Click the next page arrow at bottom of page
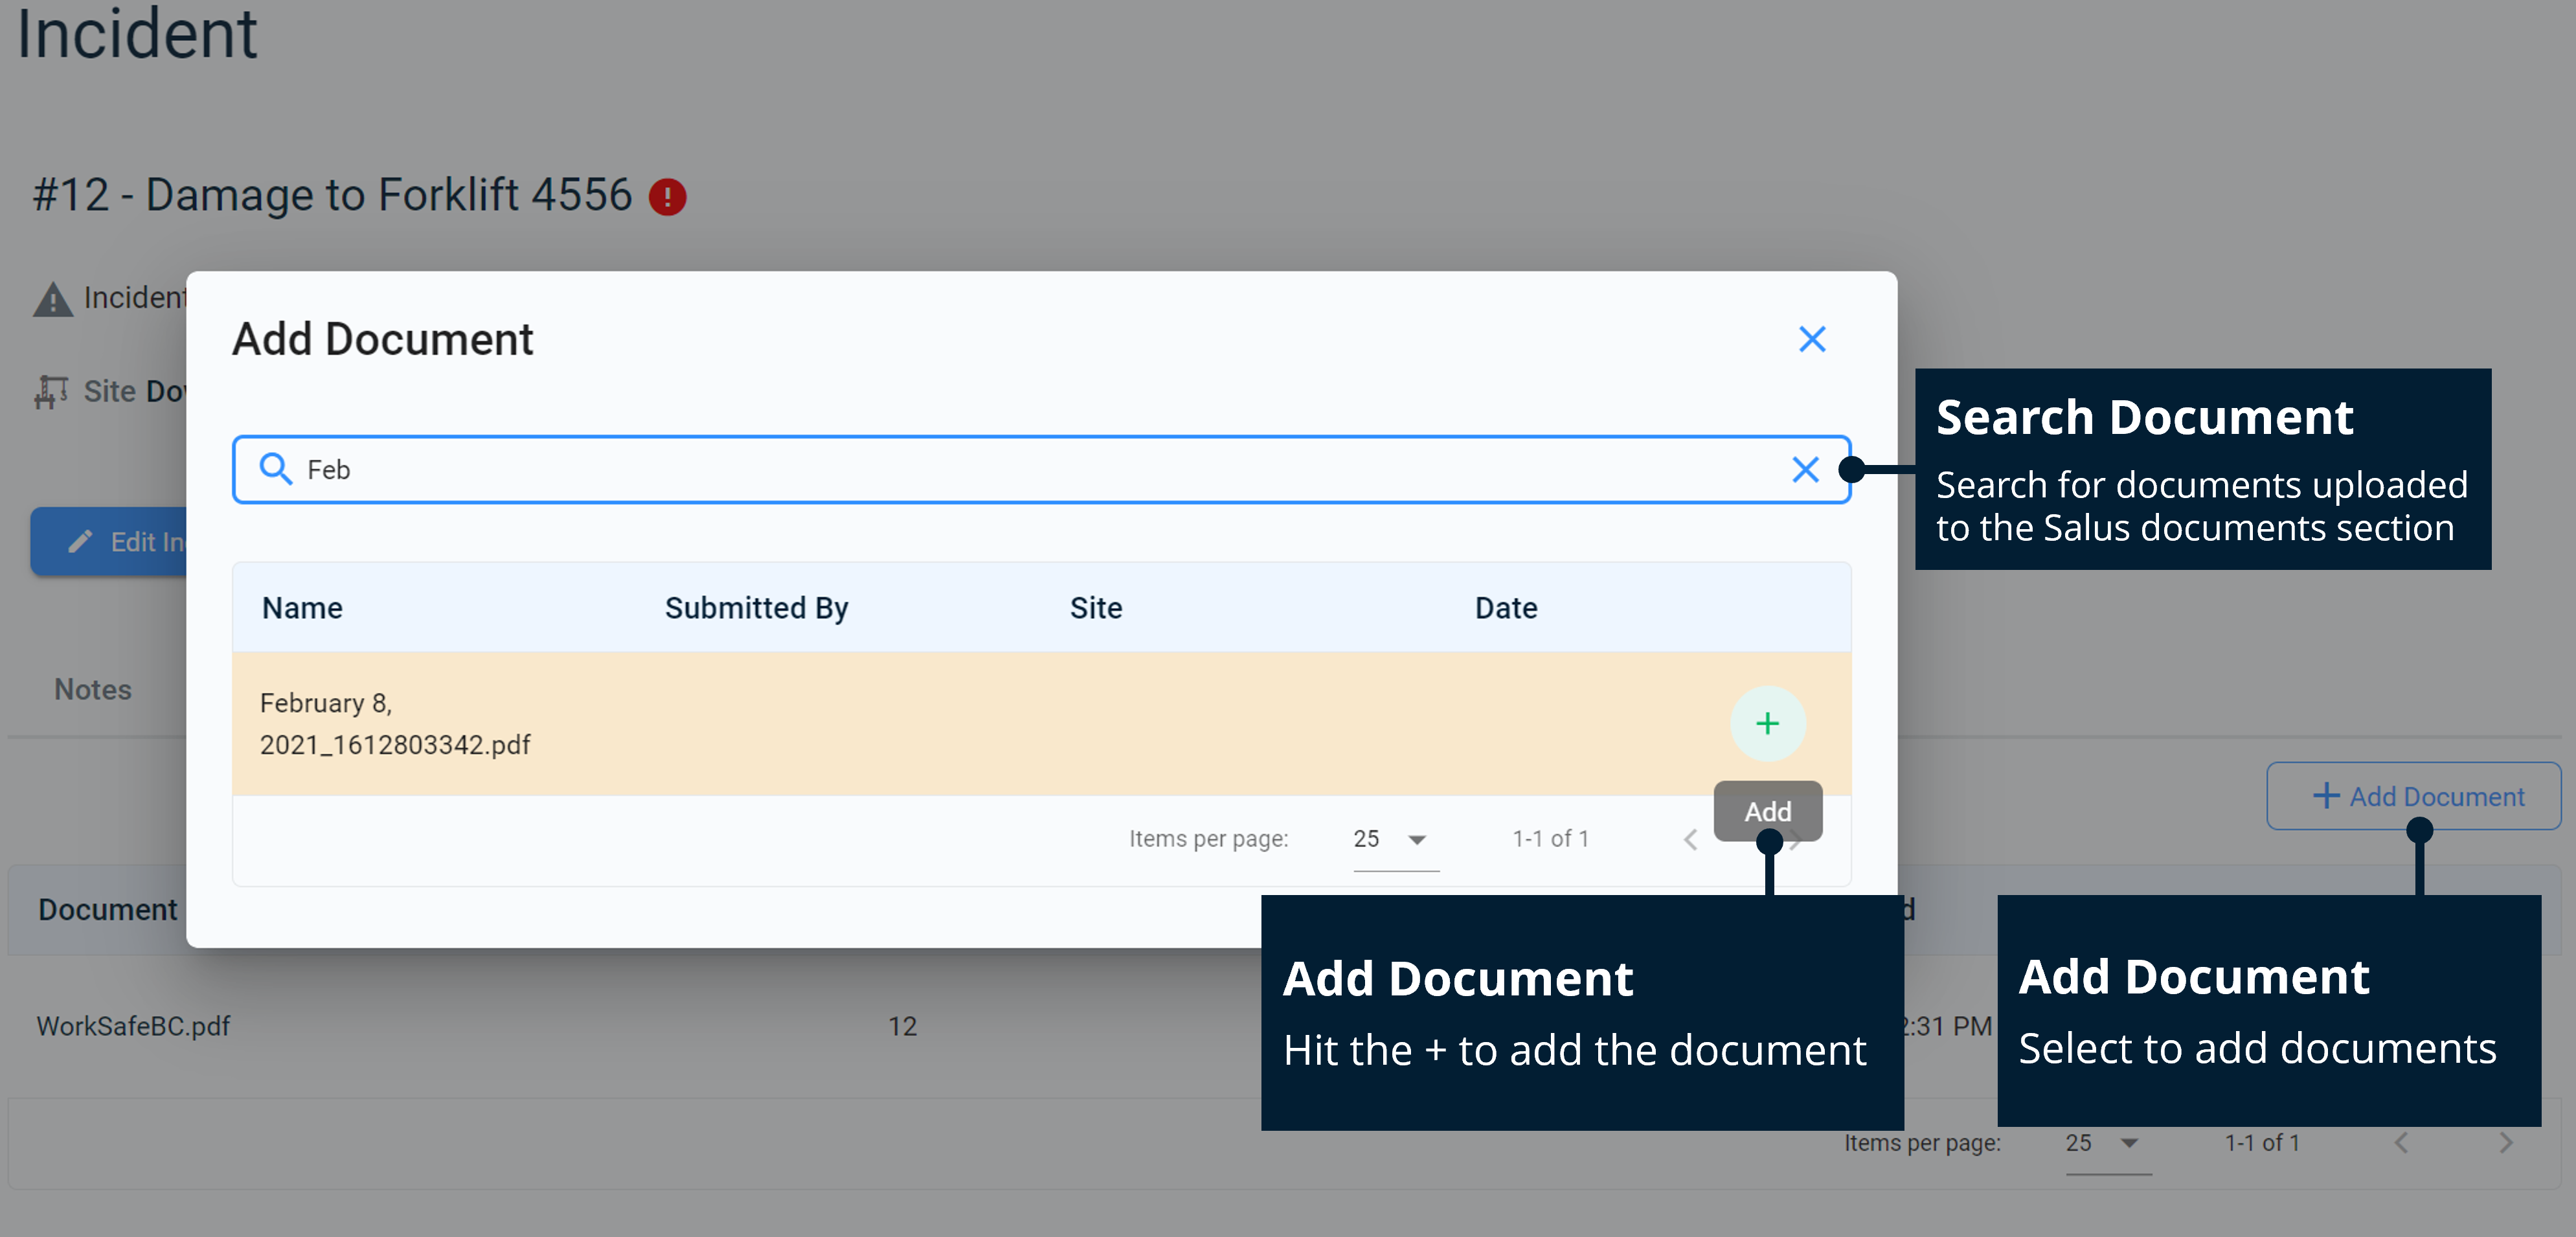This screenshot has width=2576, height=1237. (2505, 1142)
